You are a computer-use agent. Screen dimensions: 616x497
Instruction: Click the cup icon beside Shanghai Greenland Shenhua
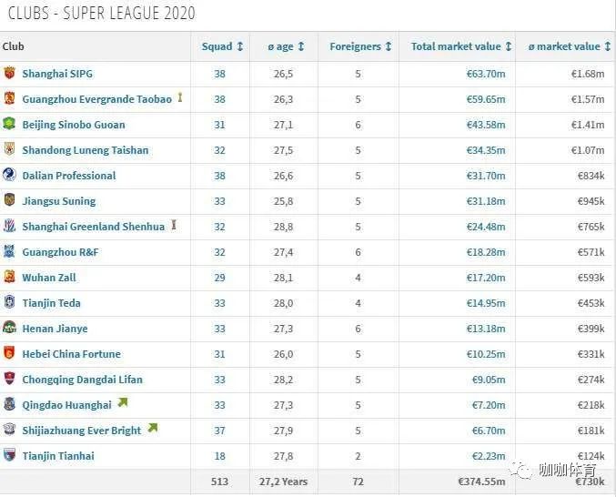click(x=174, y=225)
